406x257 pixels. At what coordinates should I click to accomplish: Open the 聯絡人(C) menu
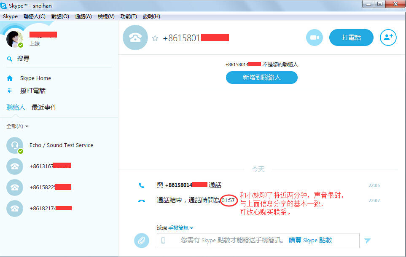(35, 16)
